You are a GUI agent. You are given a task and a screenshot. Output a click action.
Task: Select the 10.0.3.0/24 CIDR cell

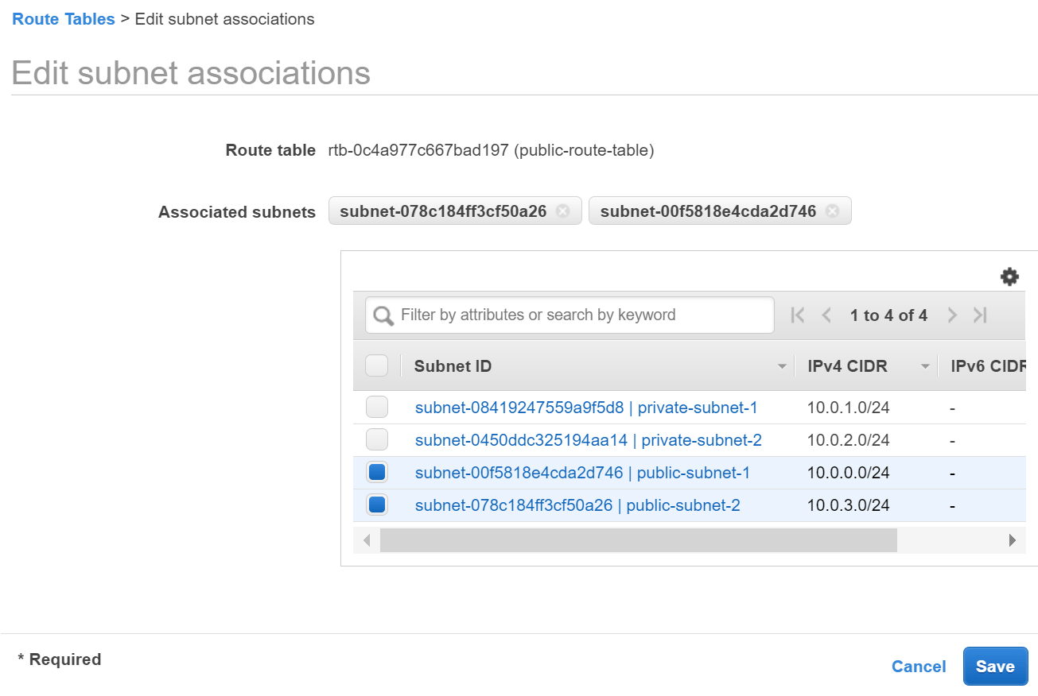(x=848, y=505)
